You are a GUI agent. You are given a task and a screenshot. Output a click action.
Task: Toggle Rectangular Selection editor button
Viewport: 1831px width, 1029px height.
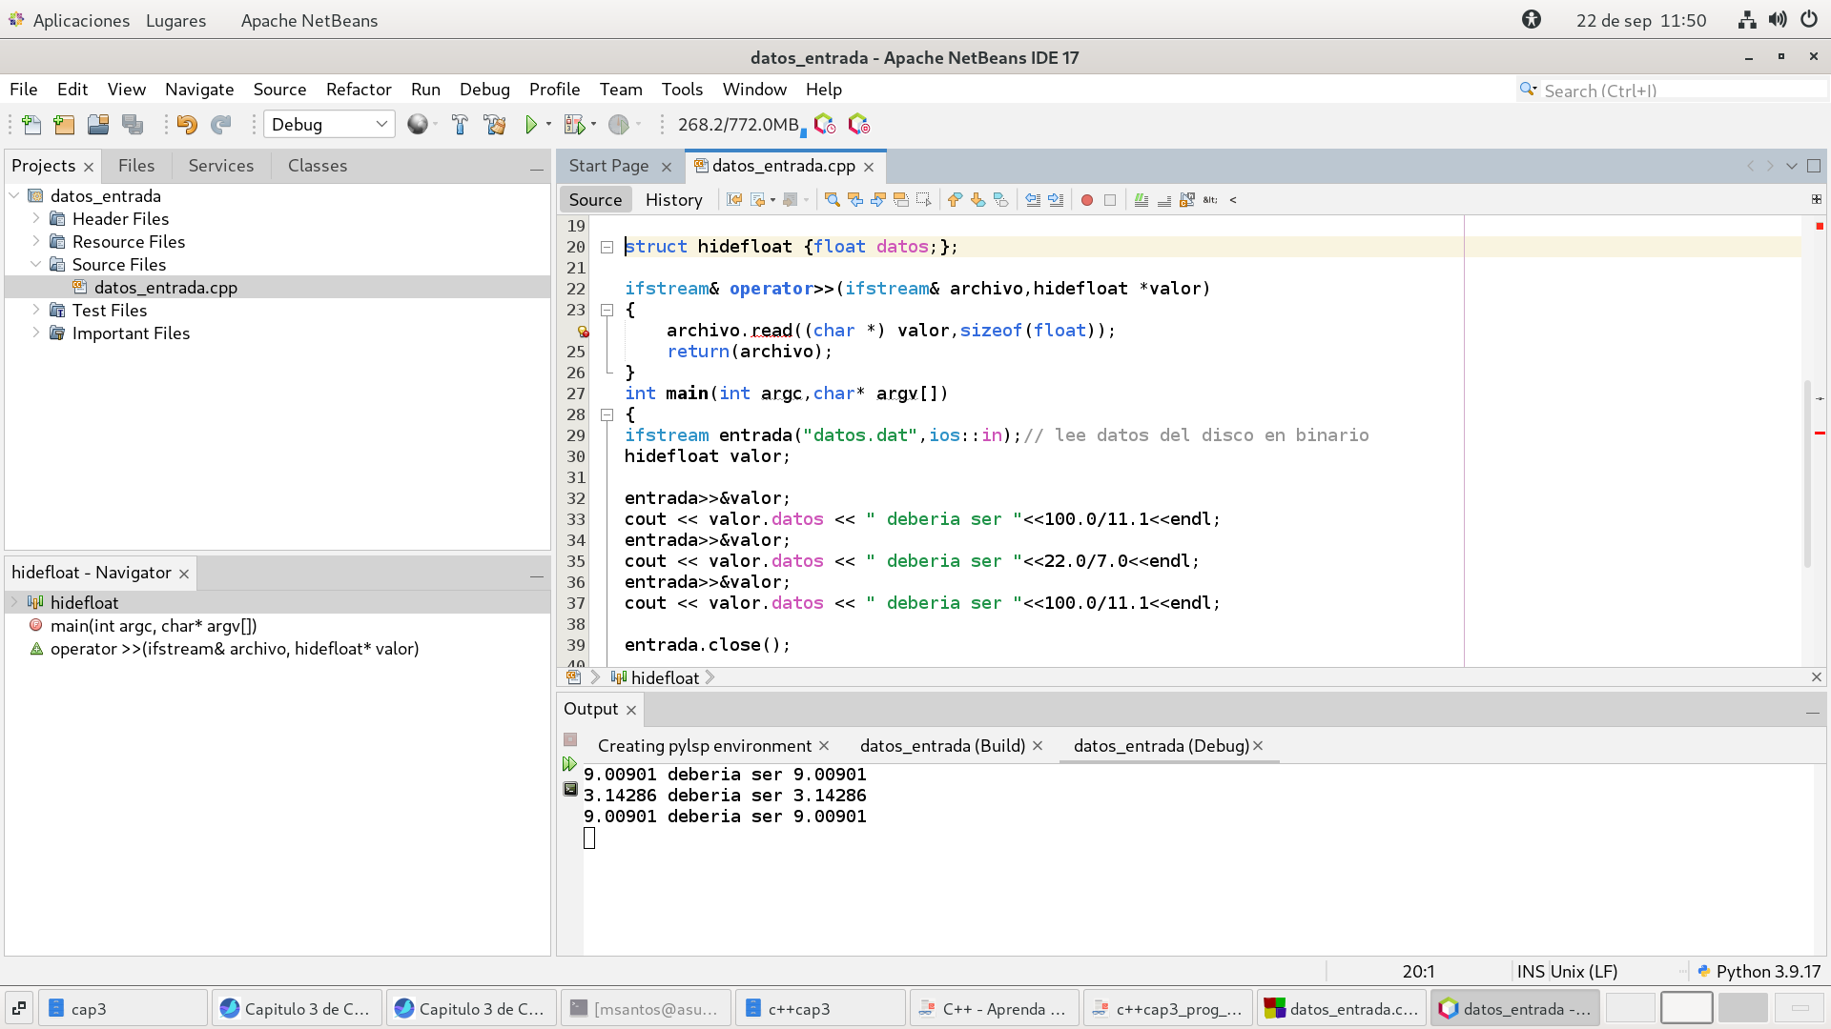click(x=923, y=200)
